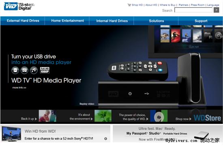Screen dimensions: 223x146
Task: Open the About WD link
Action: [151, 5]
